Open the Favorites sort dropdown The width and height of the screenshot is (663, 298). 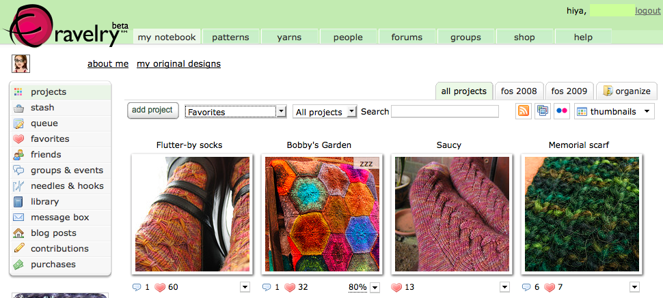[x=236, y=112]
